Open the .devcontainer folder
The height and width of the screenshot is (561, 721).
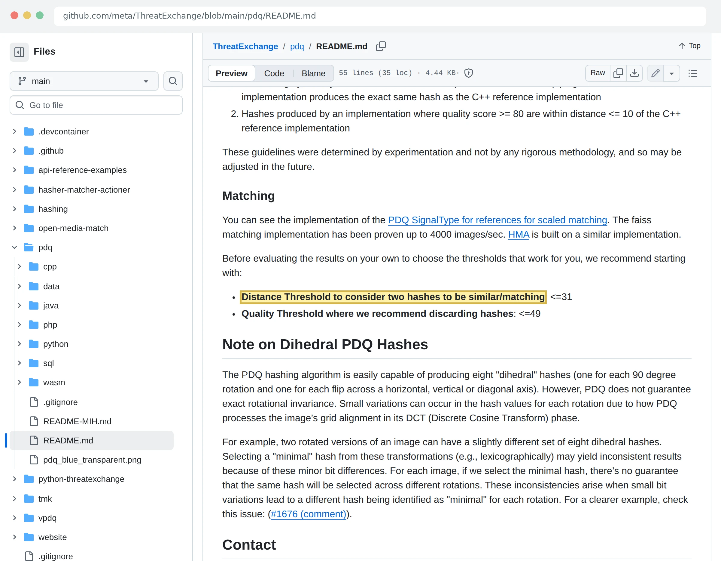pos(63,131)
